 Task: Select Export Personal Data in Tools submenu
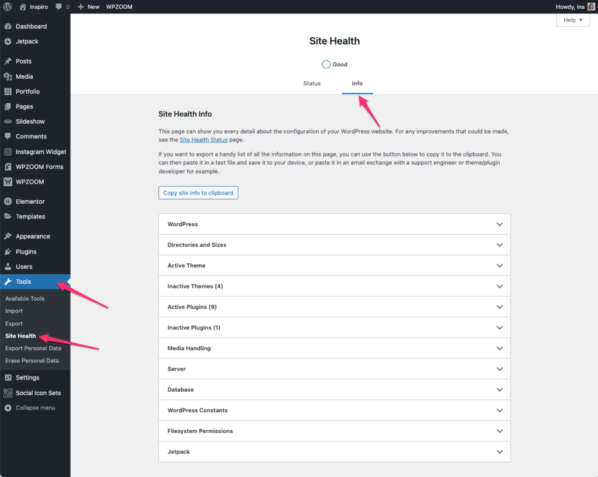(x=33, y=349)
